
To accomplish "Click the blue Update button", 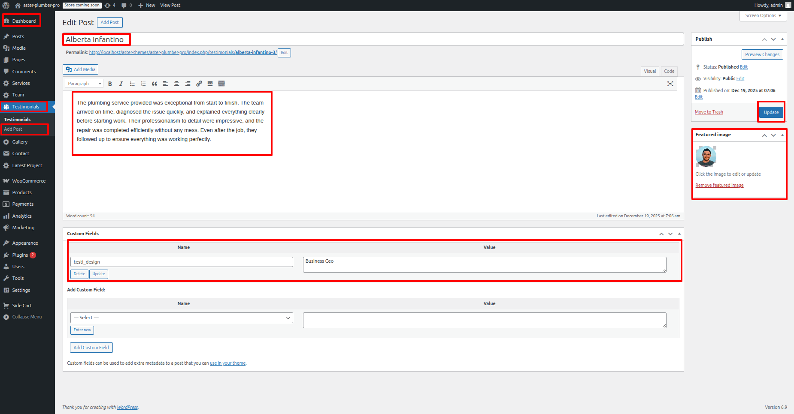I will (771, 112).
